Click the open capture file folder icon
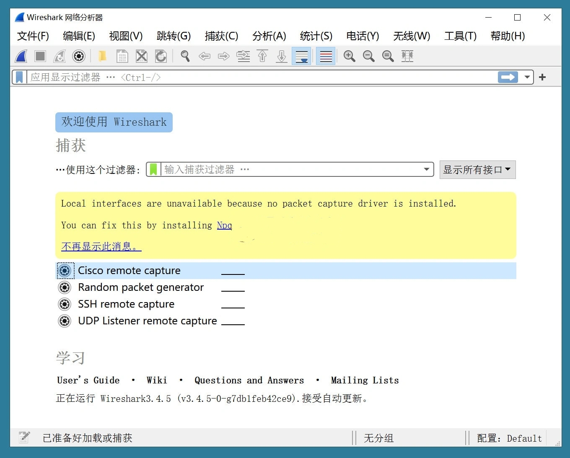Image resolution: width=570 pixels, height=458 pixels. 102,56
